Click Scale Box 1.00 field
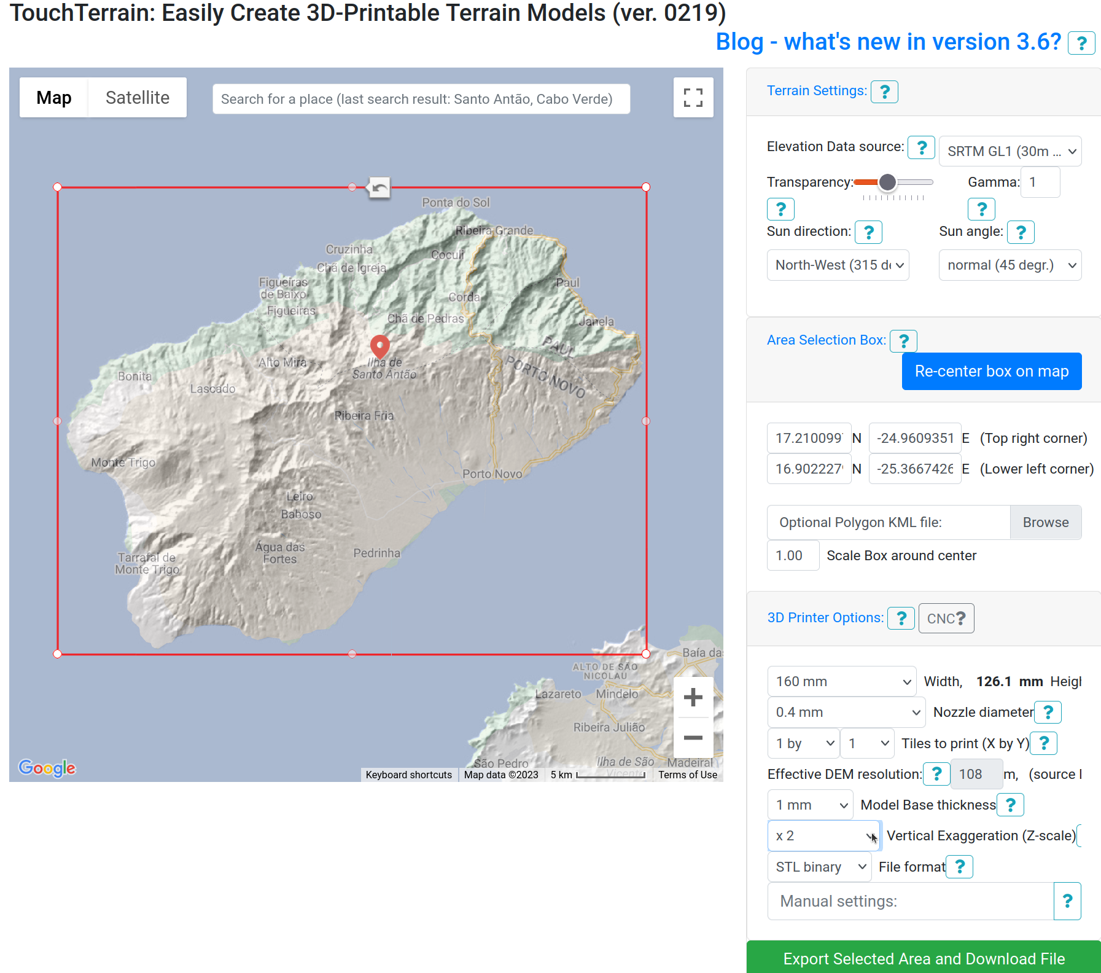 (793, 555)
